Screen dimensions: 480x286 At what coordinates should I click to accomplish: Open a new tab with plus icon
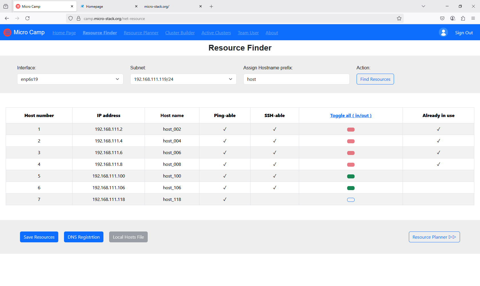[211, 6]
